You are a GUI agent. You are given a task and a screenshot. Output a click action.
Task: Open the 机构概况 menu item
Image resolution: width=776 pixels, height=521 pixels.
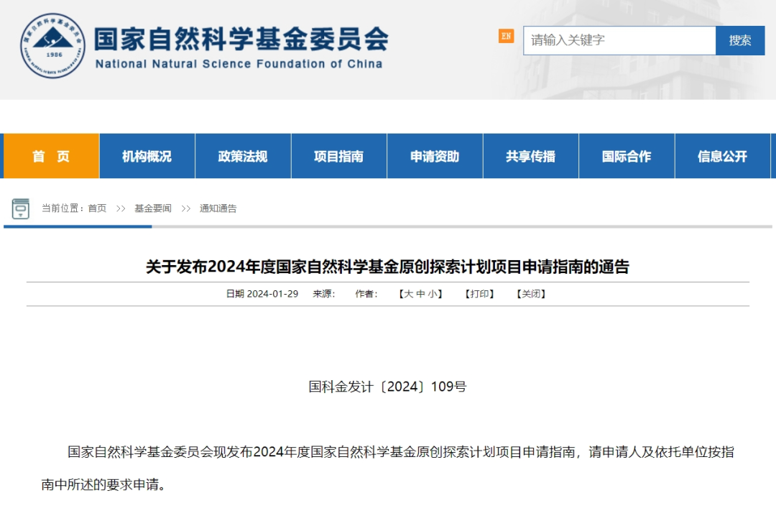[147, 156]
